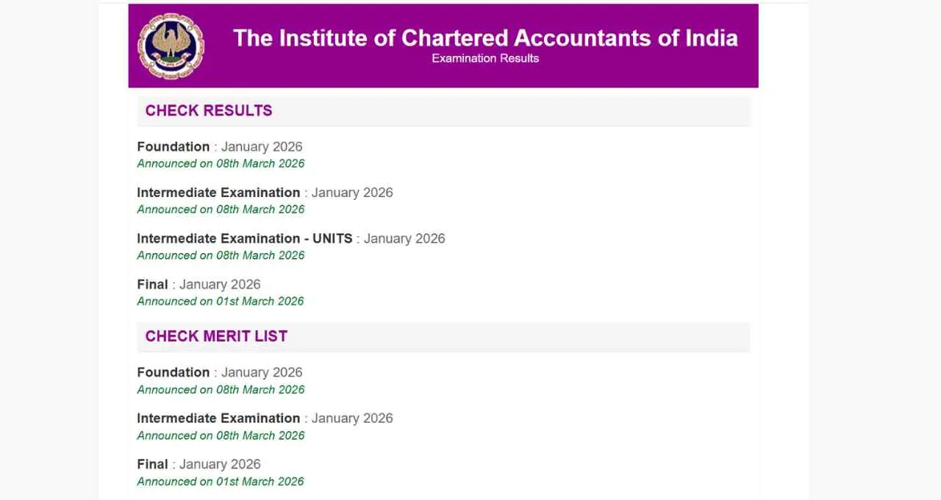Viewport: 941px width, 500px height.
Task: Click announcement date below Intermediate Examination result link
Action: tap(221, 210)
